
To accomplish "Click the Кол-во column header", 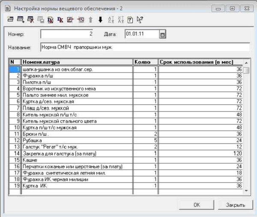I will point(146,62).
